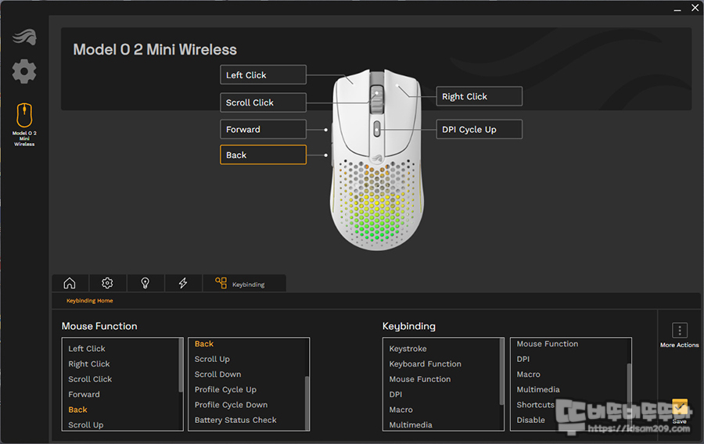Screen dimensions: 704x444
Task: Choose orange Back in first Mouse Function list
Action: point(77,410)
